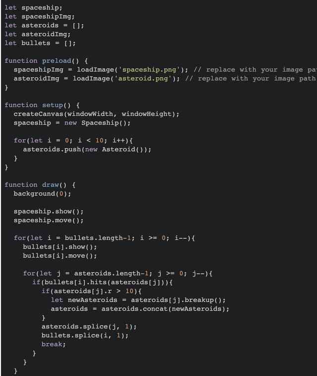Viewport: 317px width, 376px height.
Task: Click the 'let asteroidImg' declaration
Action: coord(38,34)
